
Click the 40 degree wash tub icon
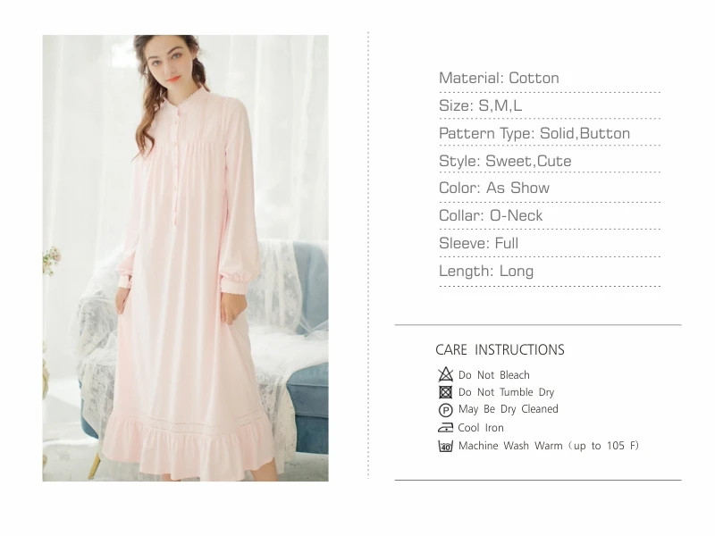(x=445, y=446)
